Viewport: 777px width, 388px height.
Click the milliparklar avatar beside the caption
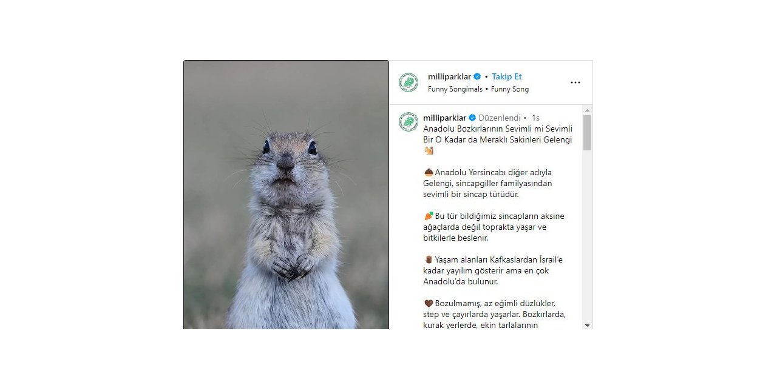[409, 122]
